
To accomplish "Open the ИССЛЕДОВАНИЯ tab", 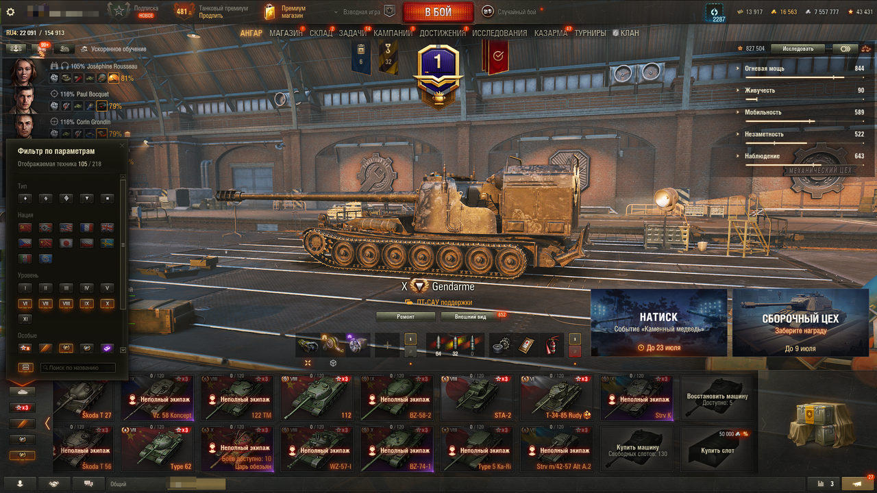I will [x=499, y=33].
